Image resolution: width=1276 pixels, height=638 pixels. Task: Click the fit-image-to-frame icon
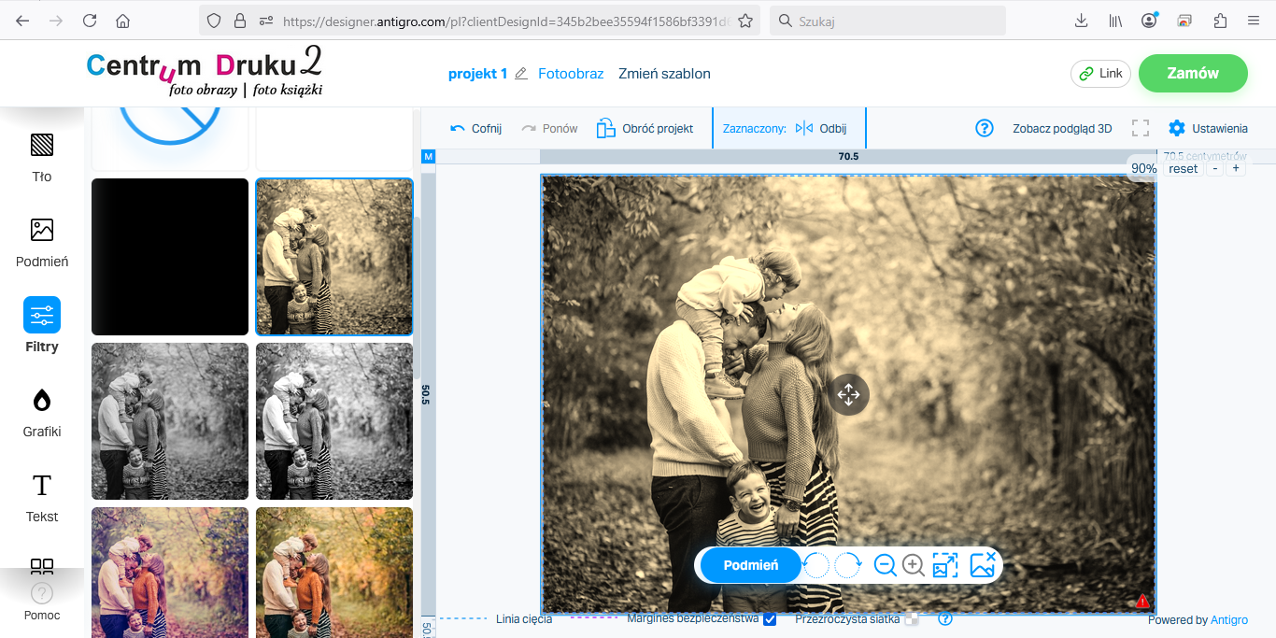(x=945, y=565)
